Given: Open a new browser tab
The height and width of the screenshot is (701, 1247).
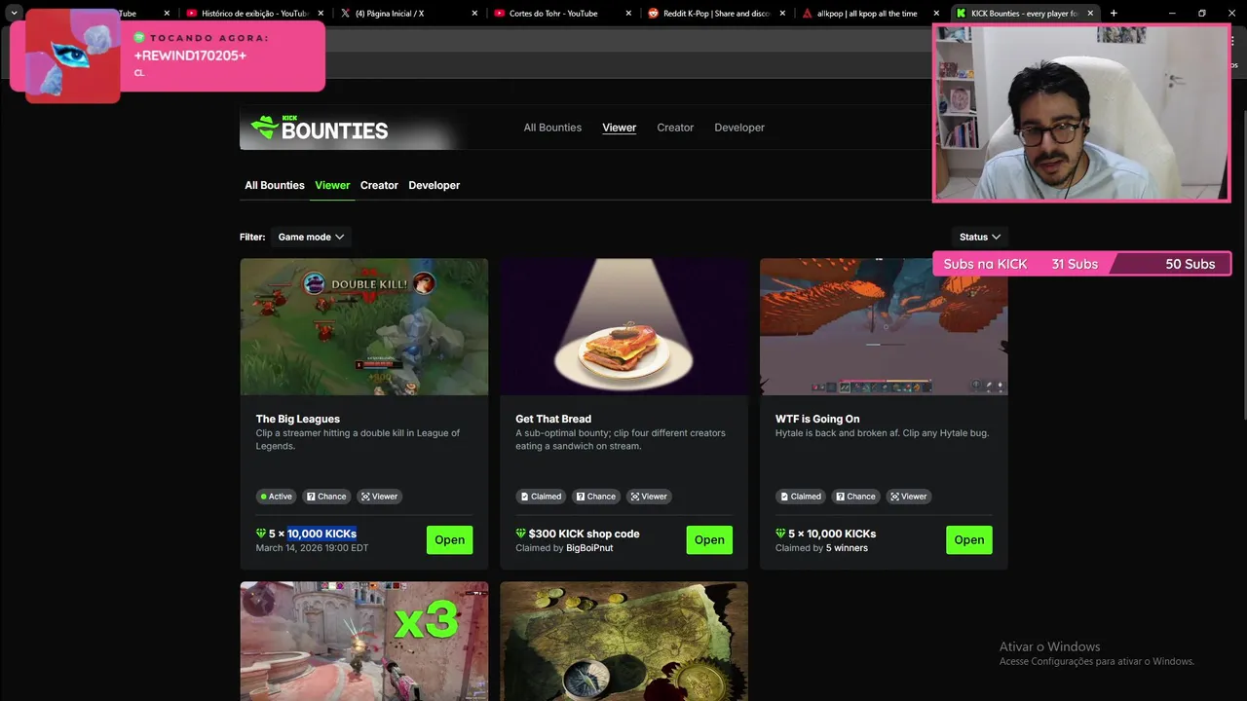Looking at the screenshot, I should (x=1114, y=14).
